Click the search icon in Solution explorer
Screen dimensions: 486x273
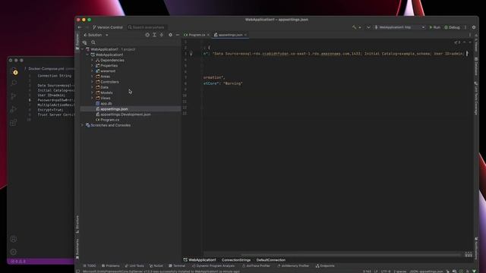[93, 42]
